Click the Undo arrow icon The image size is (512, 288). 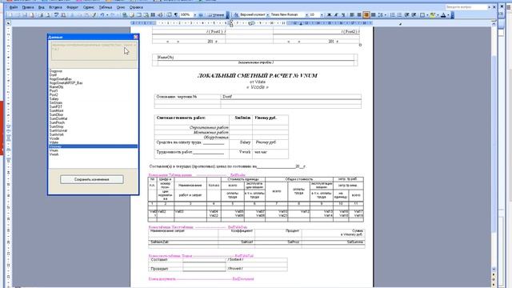pos(102,15)
